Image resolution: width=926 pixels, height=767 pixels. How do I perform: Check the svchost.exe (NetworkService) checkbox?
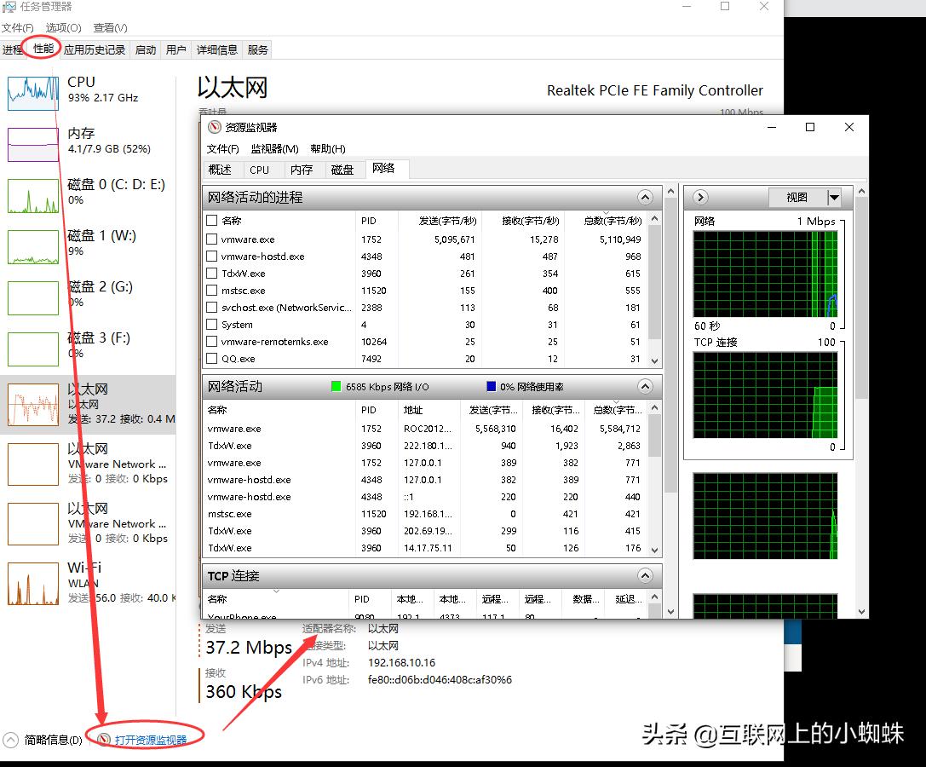212,308
